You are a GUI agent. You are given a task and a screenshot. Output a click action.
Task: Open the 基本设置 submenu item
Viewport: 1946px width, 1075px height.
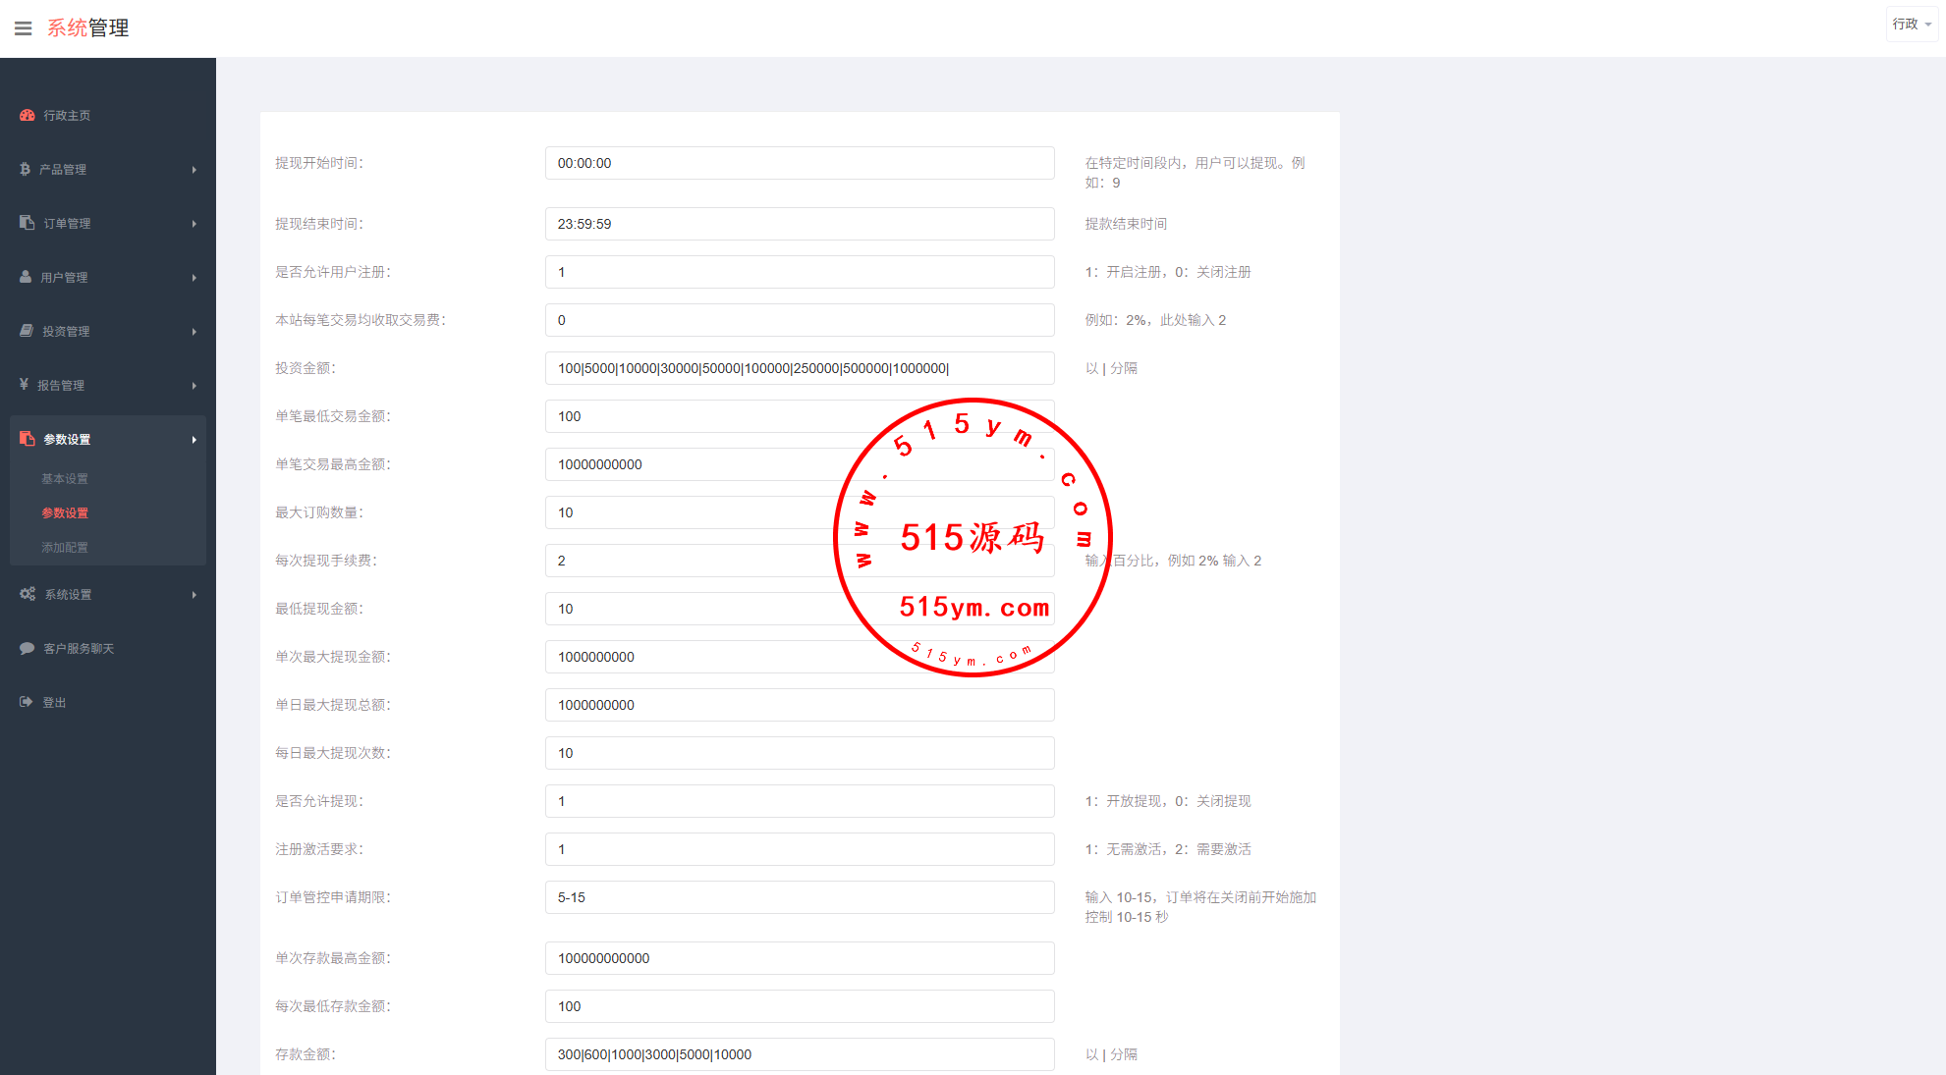65,479
